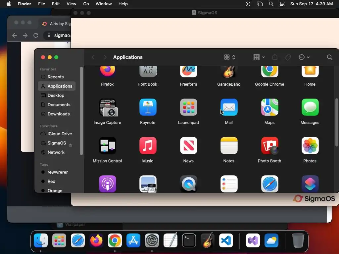Screen dimensions: 339x254
Task: Open GarageBand in the Applications window
Action: coord(229,72)
